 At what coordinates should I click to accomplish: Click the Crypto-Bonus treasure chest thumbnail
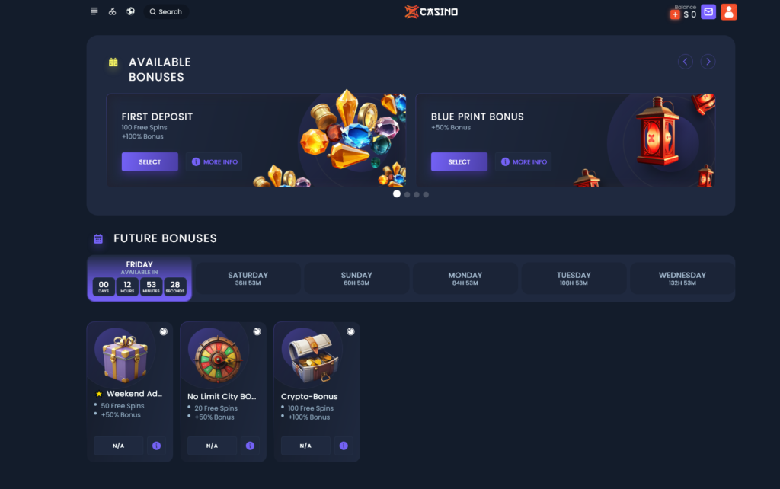tap(312, 356)
